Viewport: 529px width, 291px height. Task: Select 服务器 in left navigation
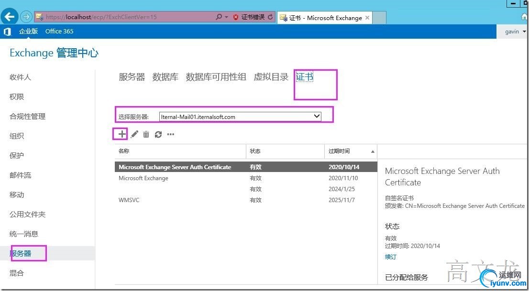(x=20, y=253)
